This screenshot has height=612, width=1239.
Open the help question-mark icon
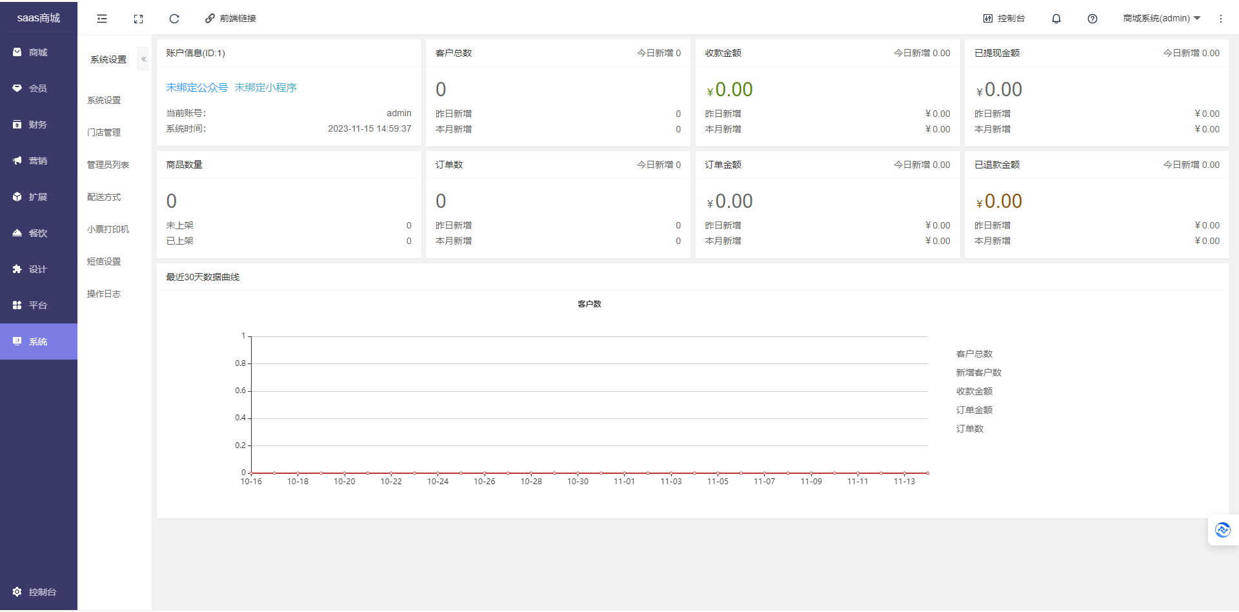(x=1093, y=19)
